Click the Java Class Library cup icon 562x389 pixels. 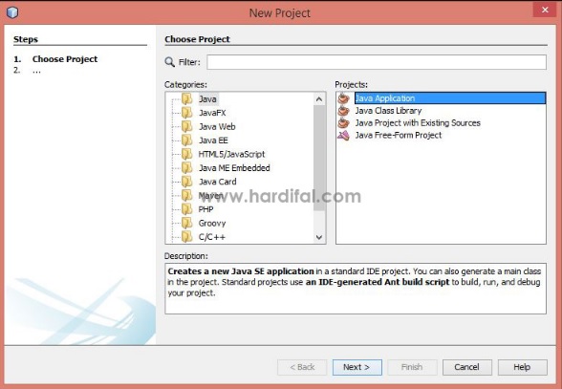(343, 111)
